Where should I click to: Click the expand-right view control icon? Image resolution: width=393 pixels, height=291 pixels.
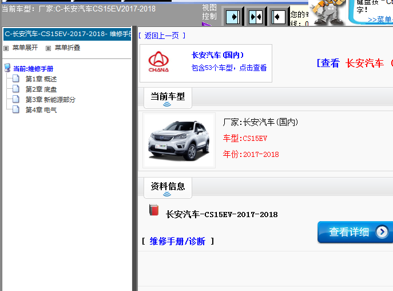(233, 17)
